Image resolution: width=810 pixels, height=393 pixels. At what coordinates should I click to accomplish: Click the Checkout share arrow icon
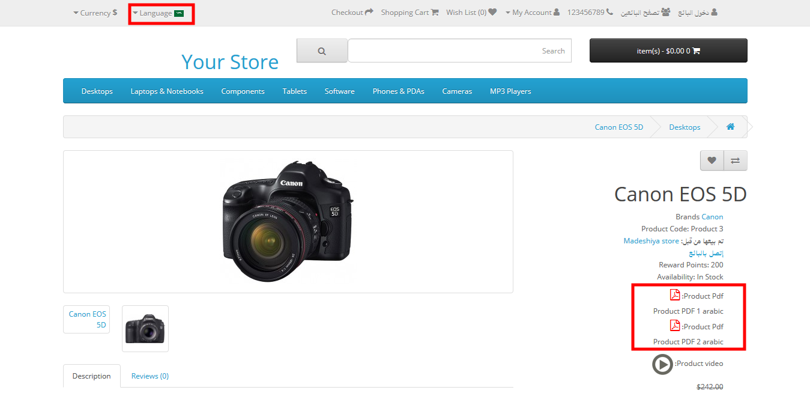point(369,12)
